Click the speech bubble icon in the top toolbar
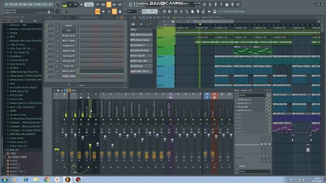The width and height of the screenshot is (326, 183). click(238, 5)
